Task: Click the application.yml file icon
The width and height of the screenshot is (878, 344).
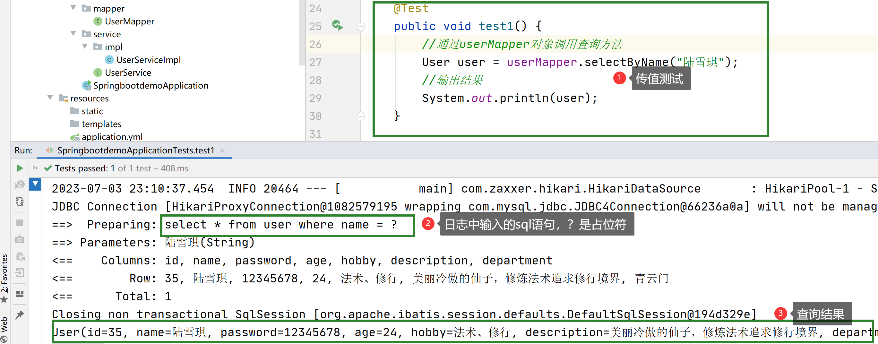Action: (x=75, y=137)
